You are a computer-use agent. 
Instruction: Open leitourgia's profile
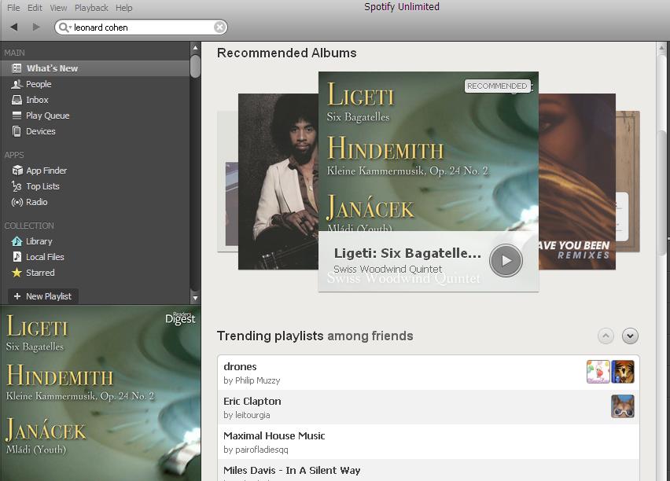252,415
